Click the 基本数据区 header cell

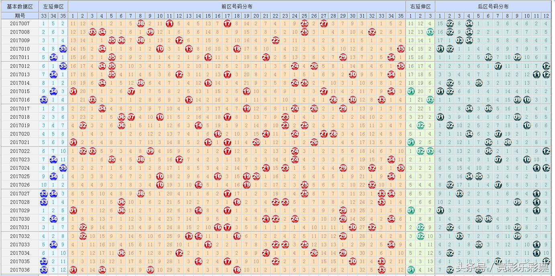(20, 6)
